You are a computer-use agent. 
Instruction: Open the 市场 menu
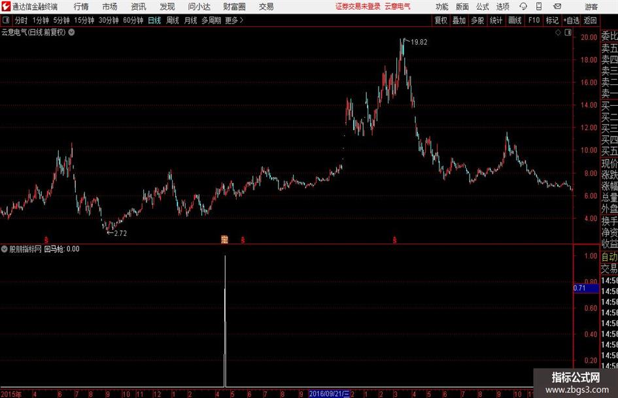110,7
